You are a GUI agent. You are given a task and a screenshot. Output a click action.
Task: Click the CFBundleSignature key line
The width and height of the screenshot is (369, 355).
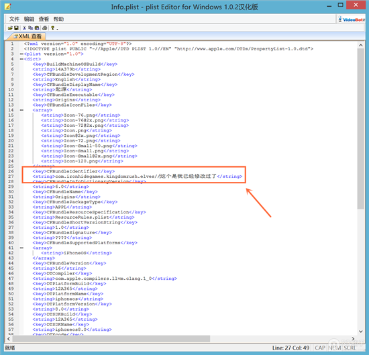(72, 233)
